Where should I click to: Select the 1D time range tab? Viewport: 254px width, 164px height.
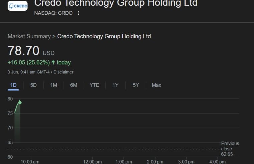[x=13, y=85]
